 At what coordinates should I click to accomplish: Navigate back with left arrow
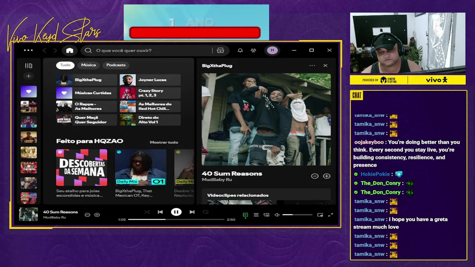coord(45,50)
